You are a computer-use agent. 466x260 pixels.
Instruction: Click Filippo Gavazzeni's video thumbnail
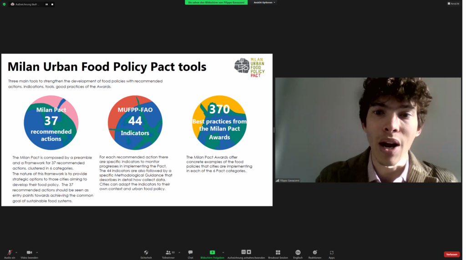click(x=368, y=130)
